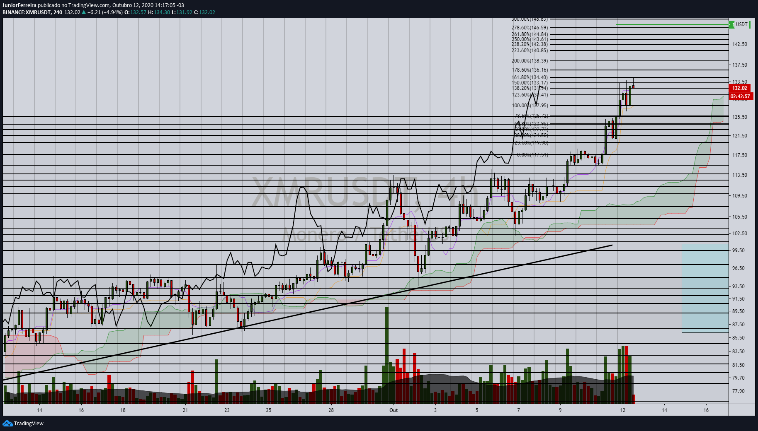Click the 77.90 price axis label
Viewport: 758px width, 431px height.
pyautogui.click(x=739, y=391)
